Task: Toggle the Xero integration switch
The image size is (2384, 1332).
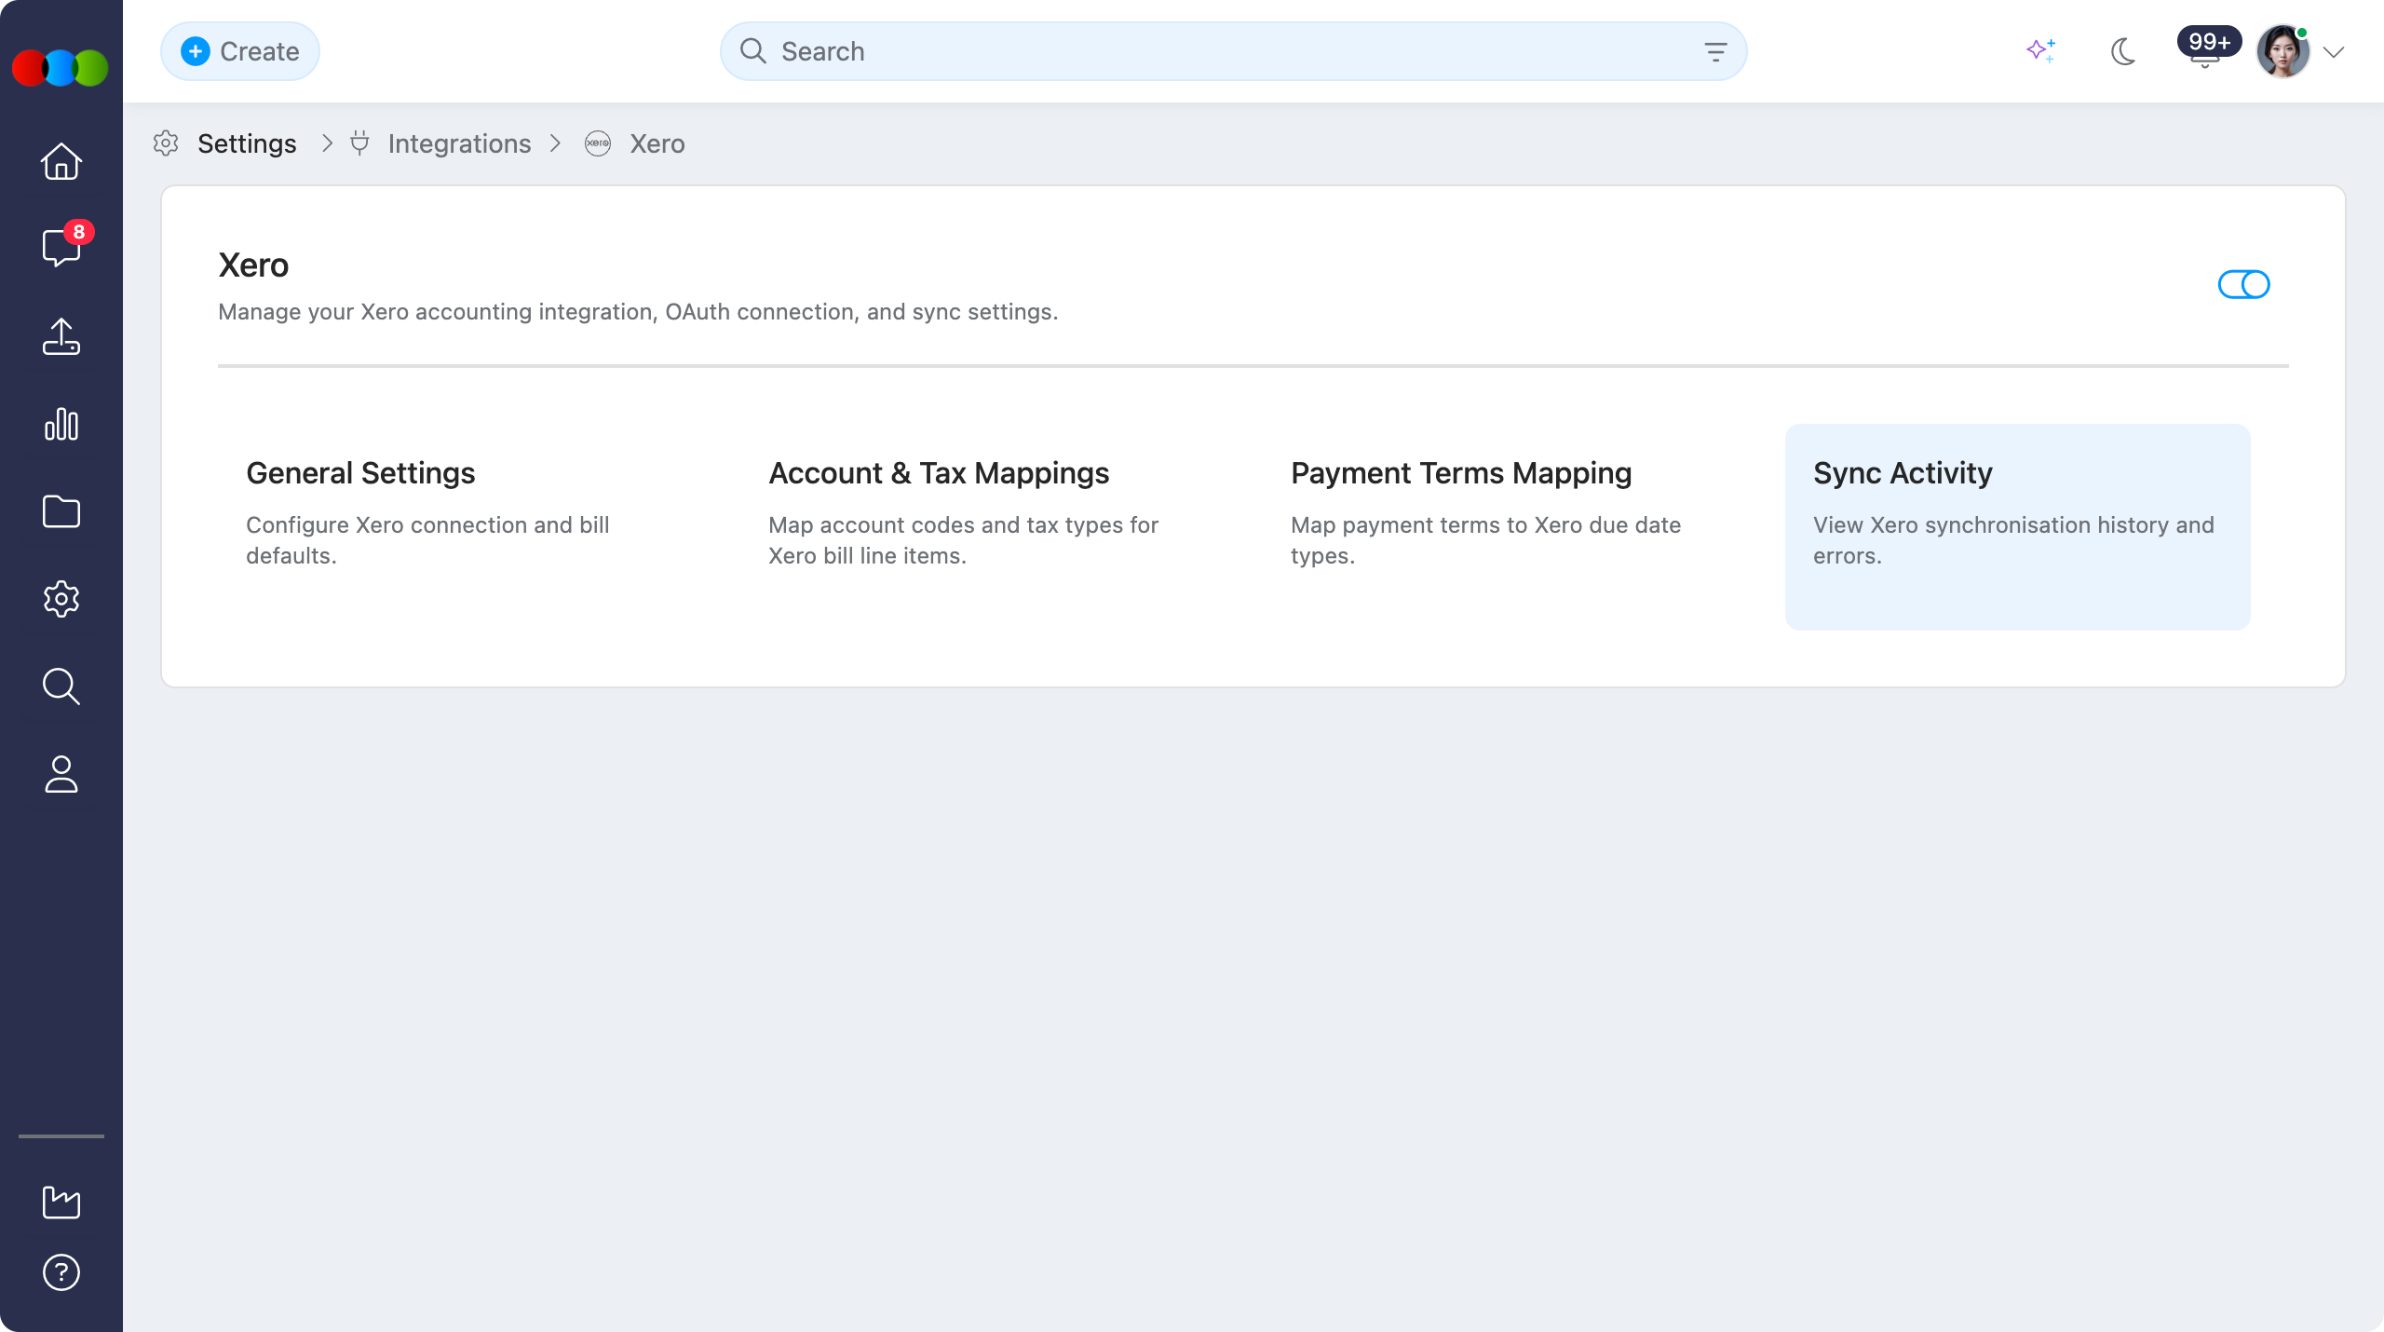Action: click(x=2244, y=284)
